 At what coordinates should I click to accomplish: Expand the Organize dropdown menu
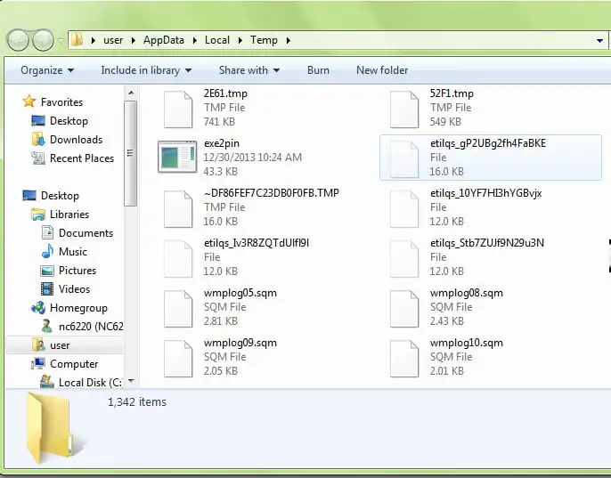(47, 70)
